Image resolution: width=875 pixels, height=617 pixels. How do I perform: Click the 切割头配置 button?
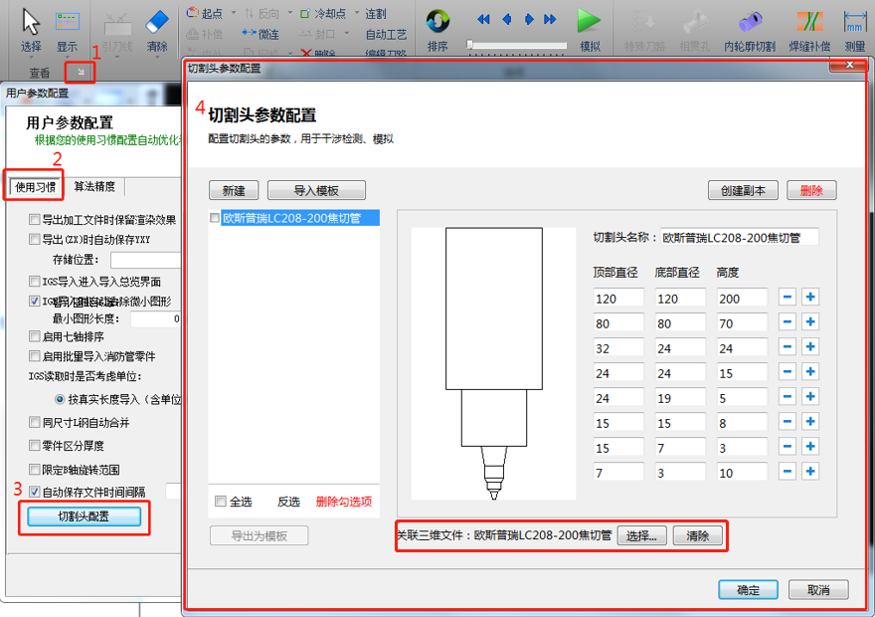click(84, 516)
